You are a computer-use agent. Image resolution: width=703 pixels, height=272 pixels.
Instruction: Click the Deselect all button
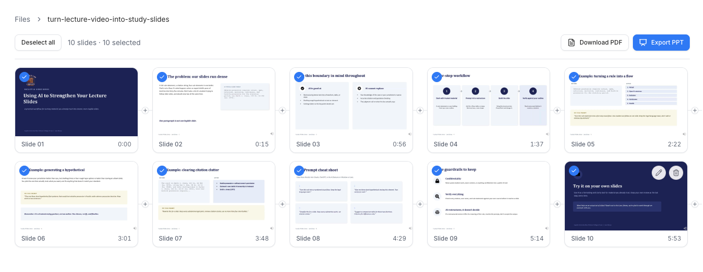(x=38, y=43)
